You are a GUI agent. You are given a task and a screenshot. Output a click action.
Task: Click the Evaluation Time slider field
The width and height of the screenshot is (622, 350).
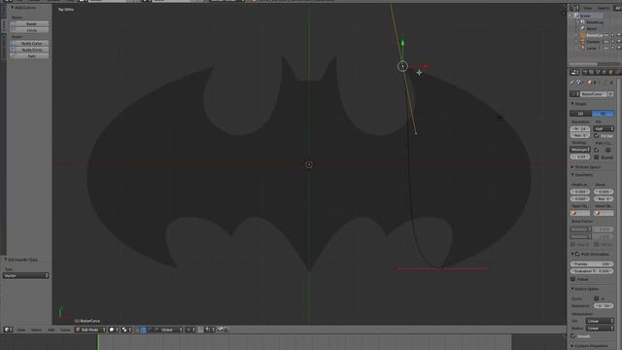[592, 271]
